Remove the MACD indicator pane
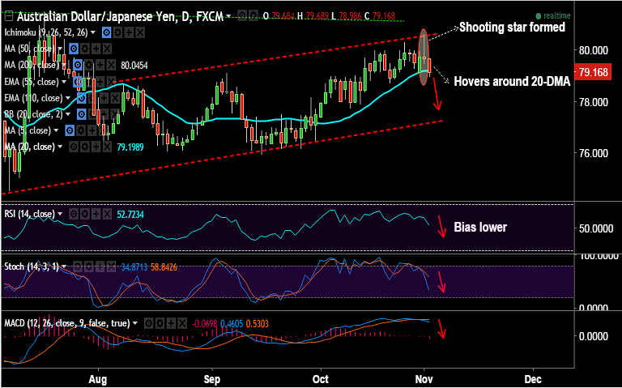This screenshot has width=622, height=388. point(182,323)
